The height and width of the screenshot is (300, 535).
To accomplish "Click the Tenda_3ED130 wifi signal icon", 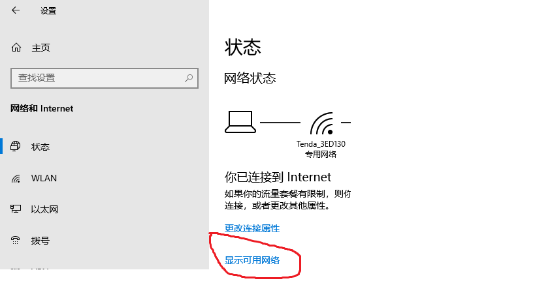I will (322, 123).
